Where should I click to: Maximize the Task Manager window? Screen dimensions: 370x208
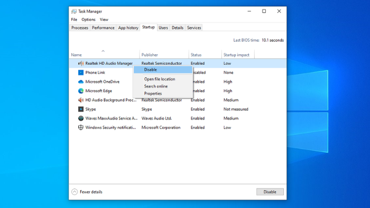pos(264,11)
